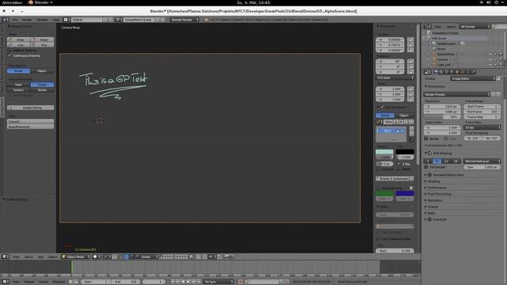The height and width of the screenshot is (285, 507).
Task: Expand the Performance panel
Action: [425, 188]
